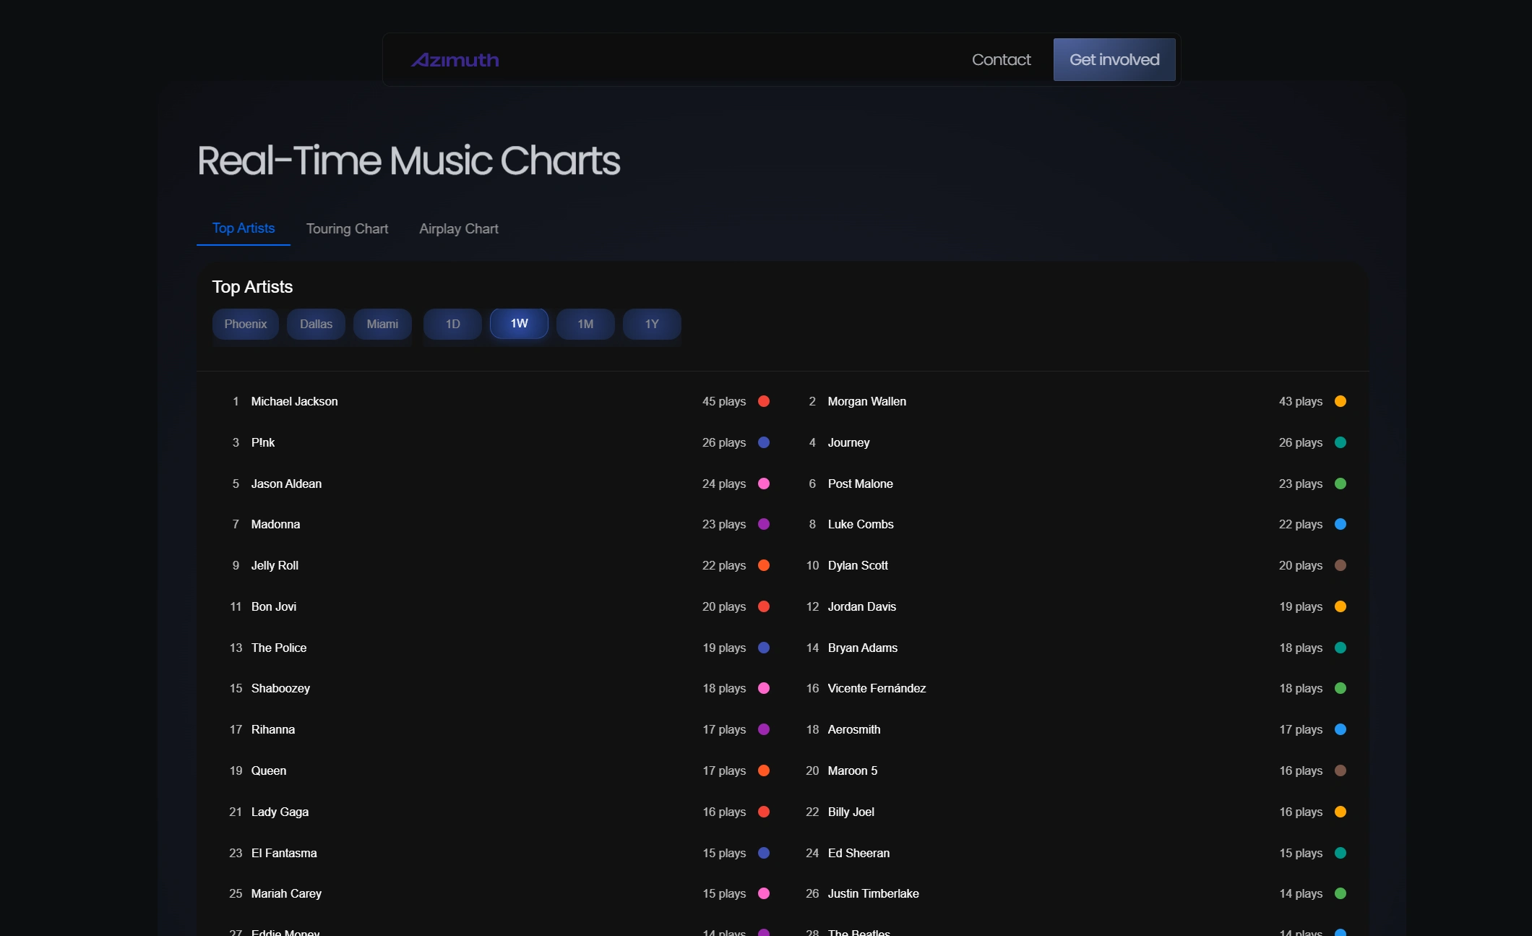Select artist name Jelly Roll
1532x936 pixels.
pos(275,565)
